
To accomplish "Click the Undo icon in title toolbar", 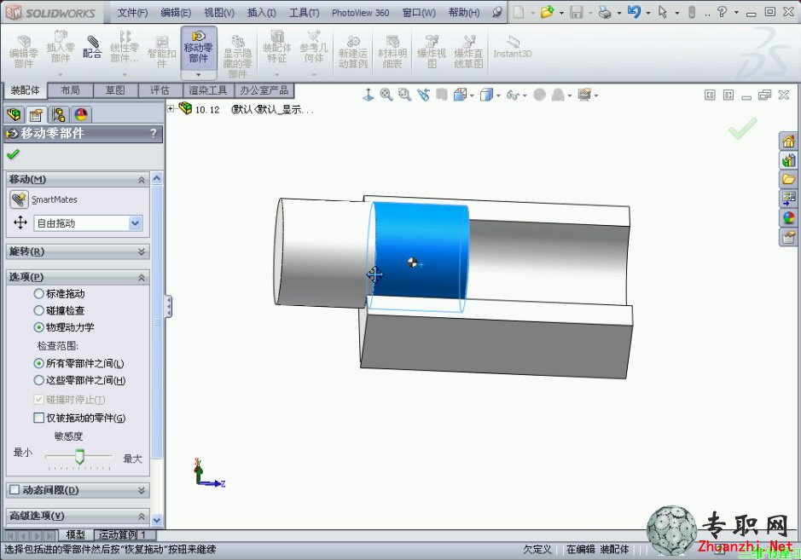I will [x=634, y=12].
